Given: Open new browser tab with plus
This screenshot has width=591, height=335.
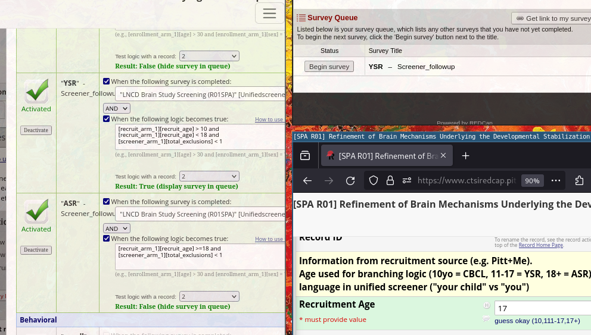Looking at the screenshot, I should [466, 156].
